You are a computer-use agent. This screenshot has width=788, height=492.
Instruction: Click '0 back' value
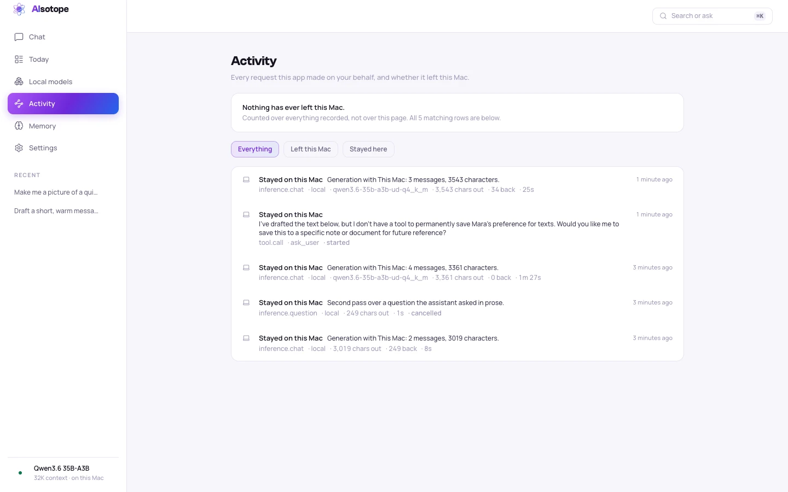(501, 278)
